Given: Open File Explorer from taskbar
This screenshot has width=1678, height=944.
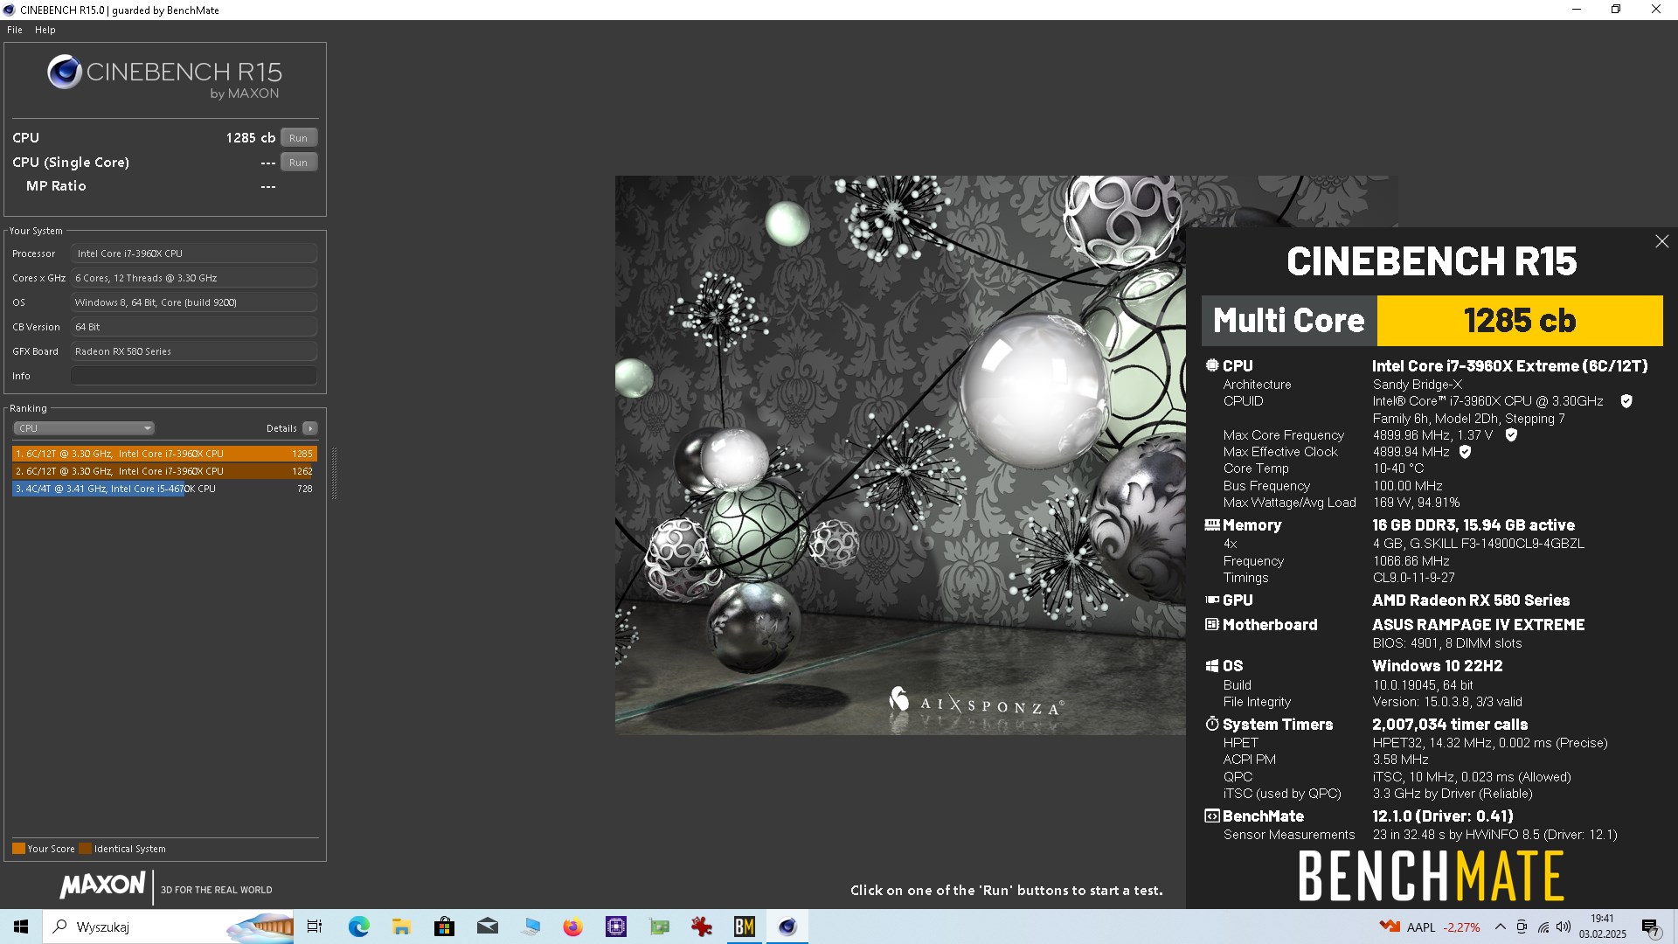Looking at the screenshot, I should click(401, 927).
